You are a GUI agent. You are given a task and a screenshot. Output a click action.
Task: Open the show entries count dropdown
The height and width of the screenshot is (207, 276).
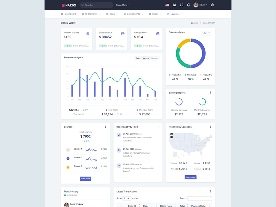(127, 198)
